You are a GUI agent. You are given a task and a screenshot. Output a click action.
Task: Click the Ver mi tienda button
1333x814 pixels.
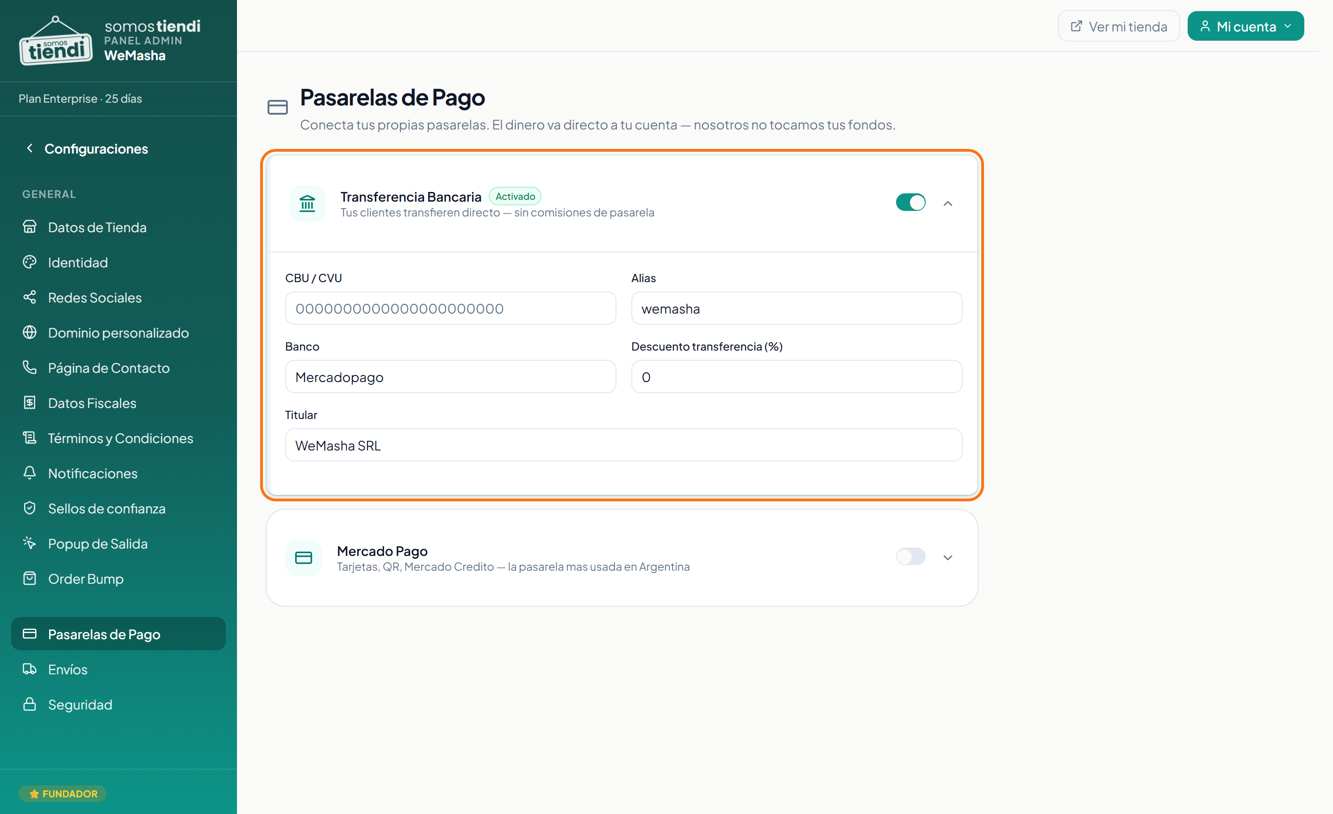click(1119, 26)
